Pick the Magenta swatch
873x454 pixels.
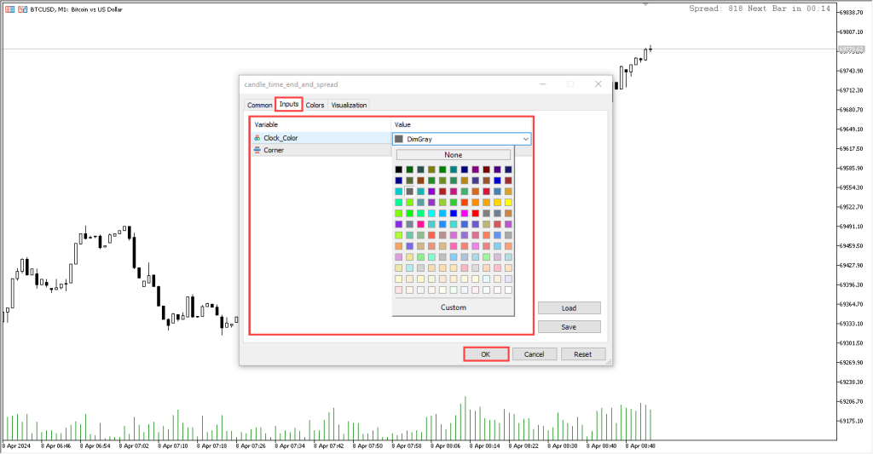465,213
